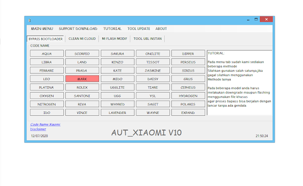Choose SANTONI from code names
This screenshot has width=303, height=186.
pos(82,96)
